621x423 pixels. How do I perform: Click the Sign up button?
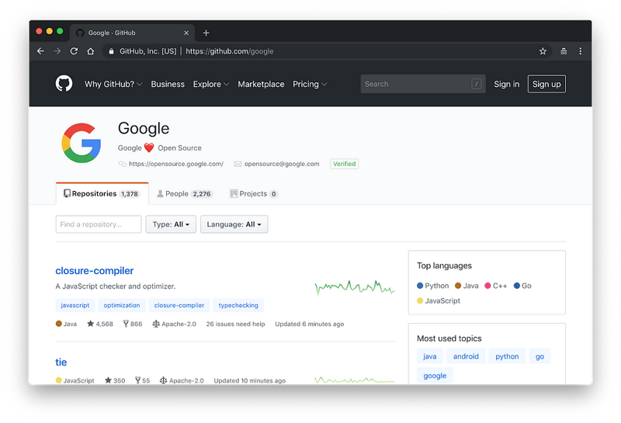pos(546,84)
